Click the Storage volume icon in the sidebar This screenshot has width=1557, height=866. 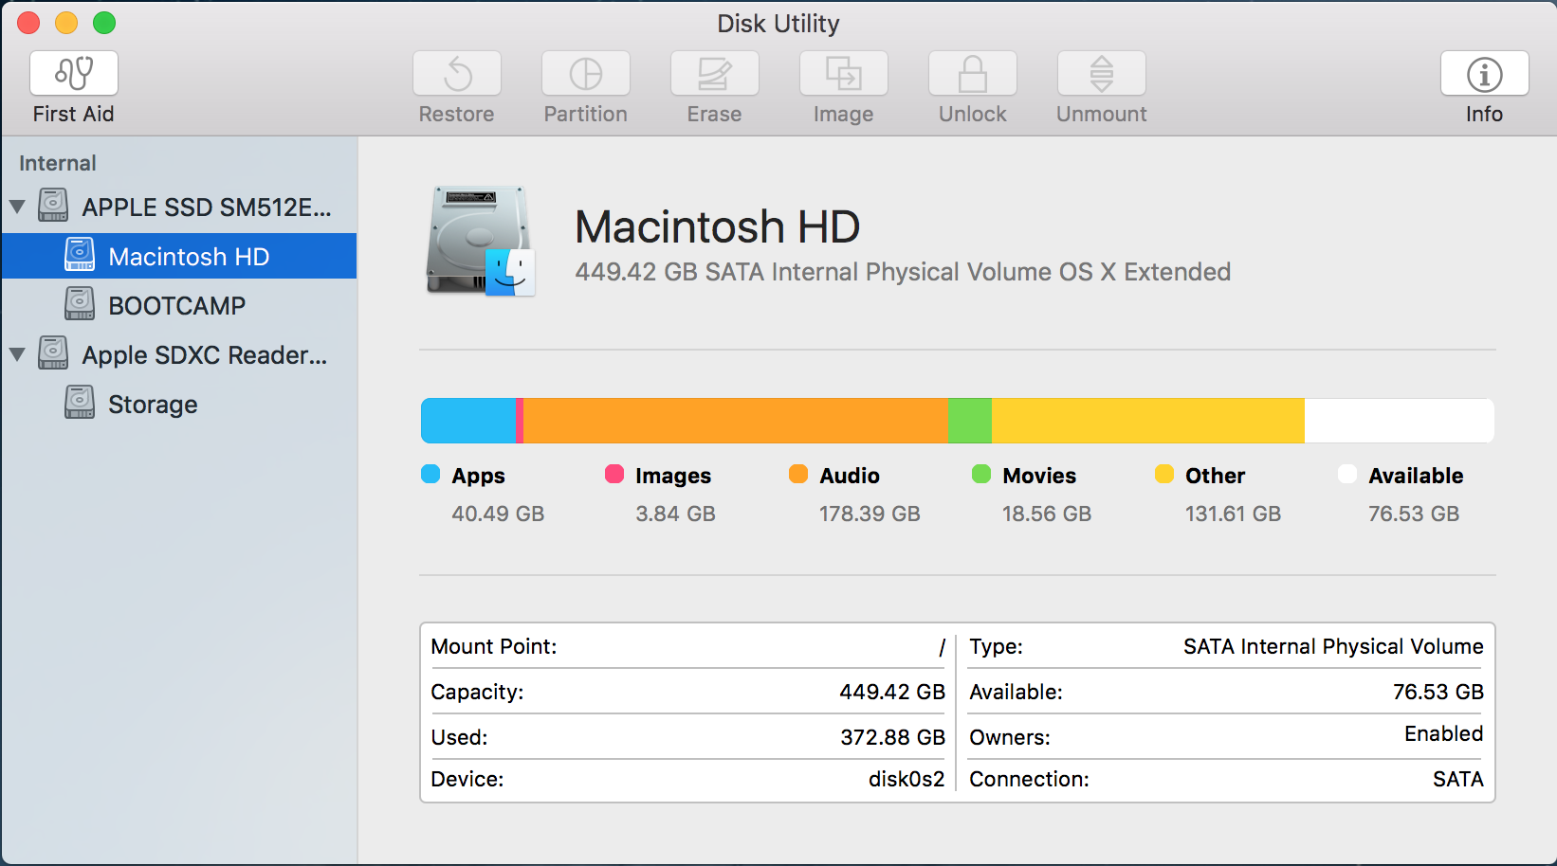coord(80,403)
